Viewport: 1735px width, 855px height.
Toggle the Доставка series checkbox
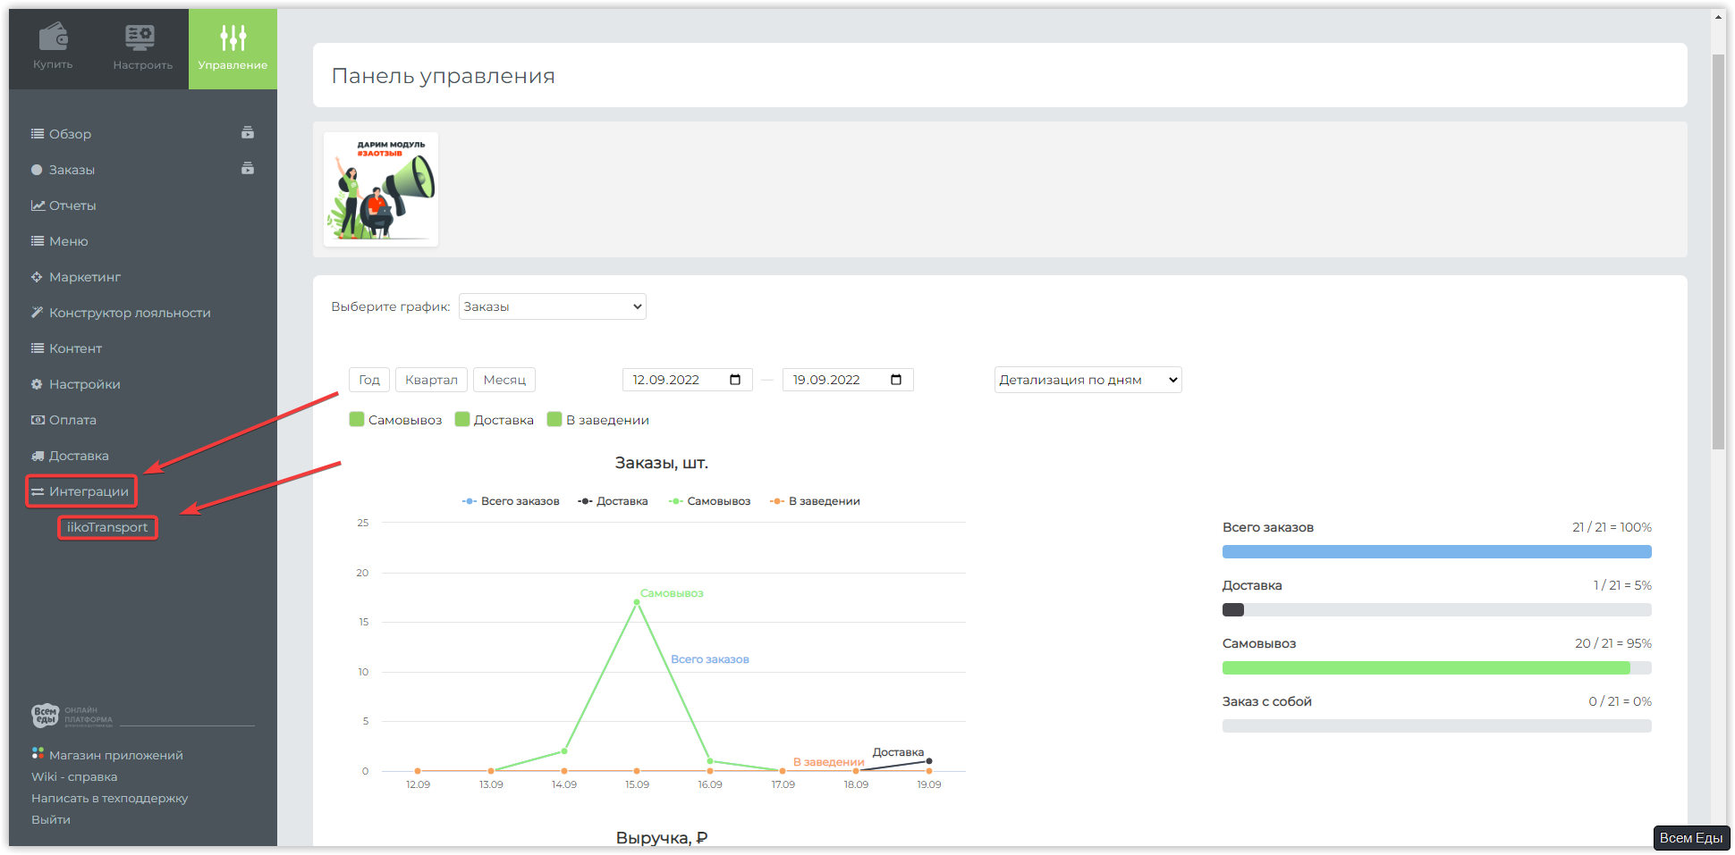(462, 420)
